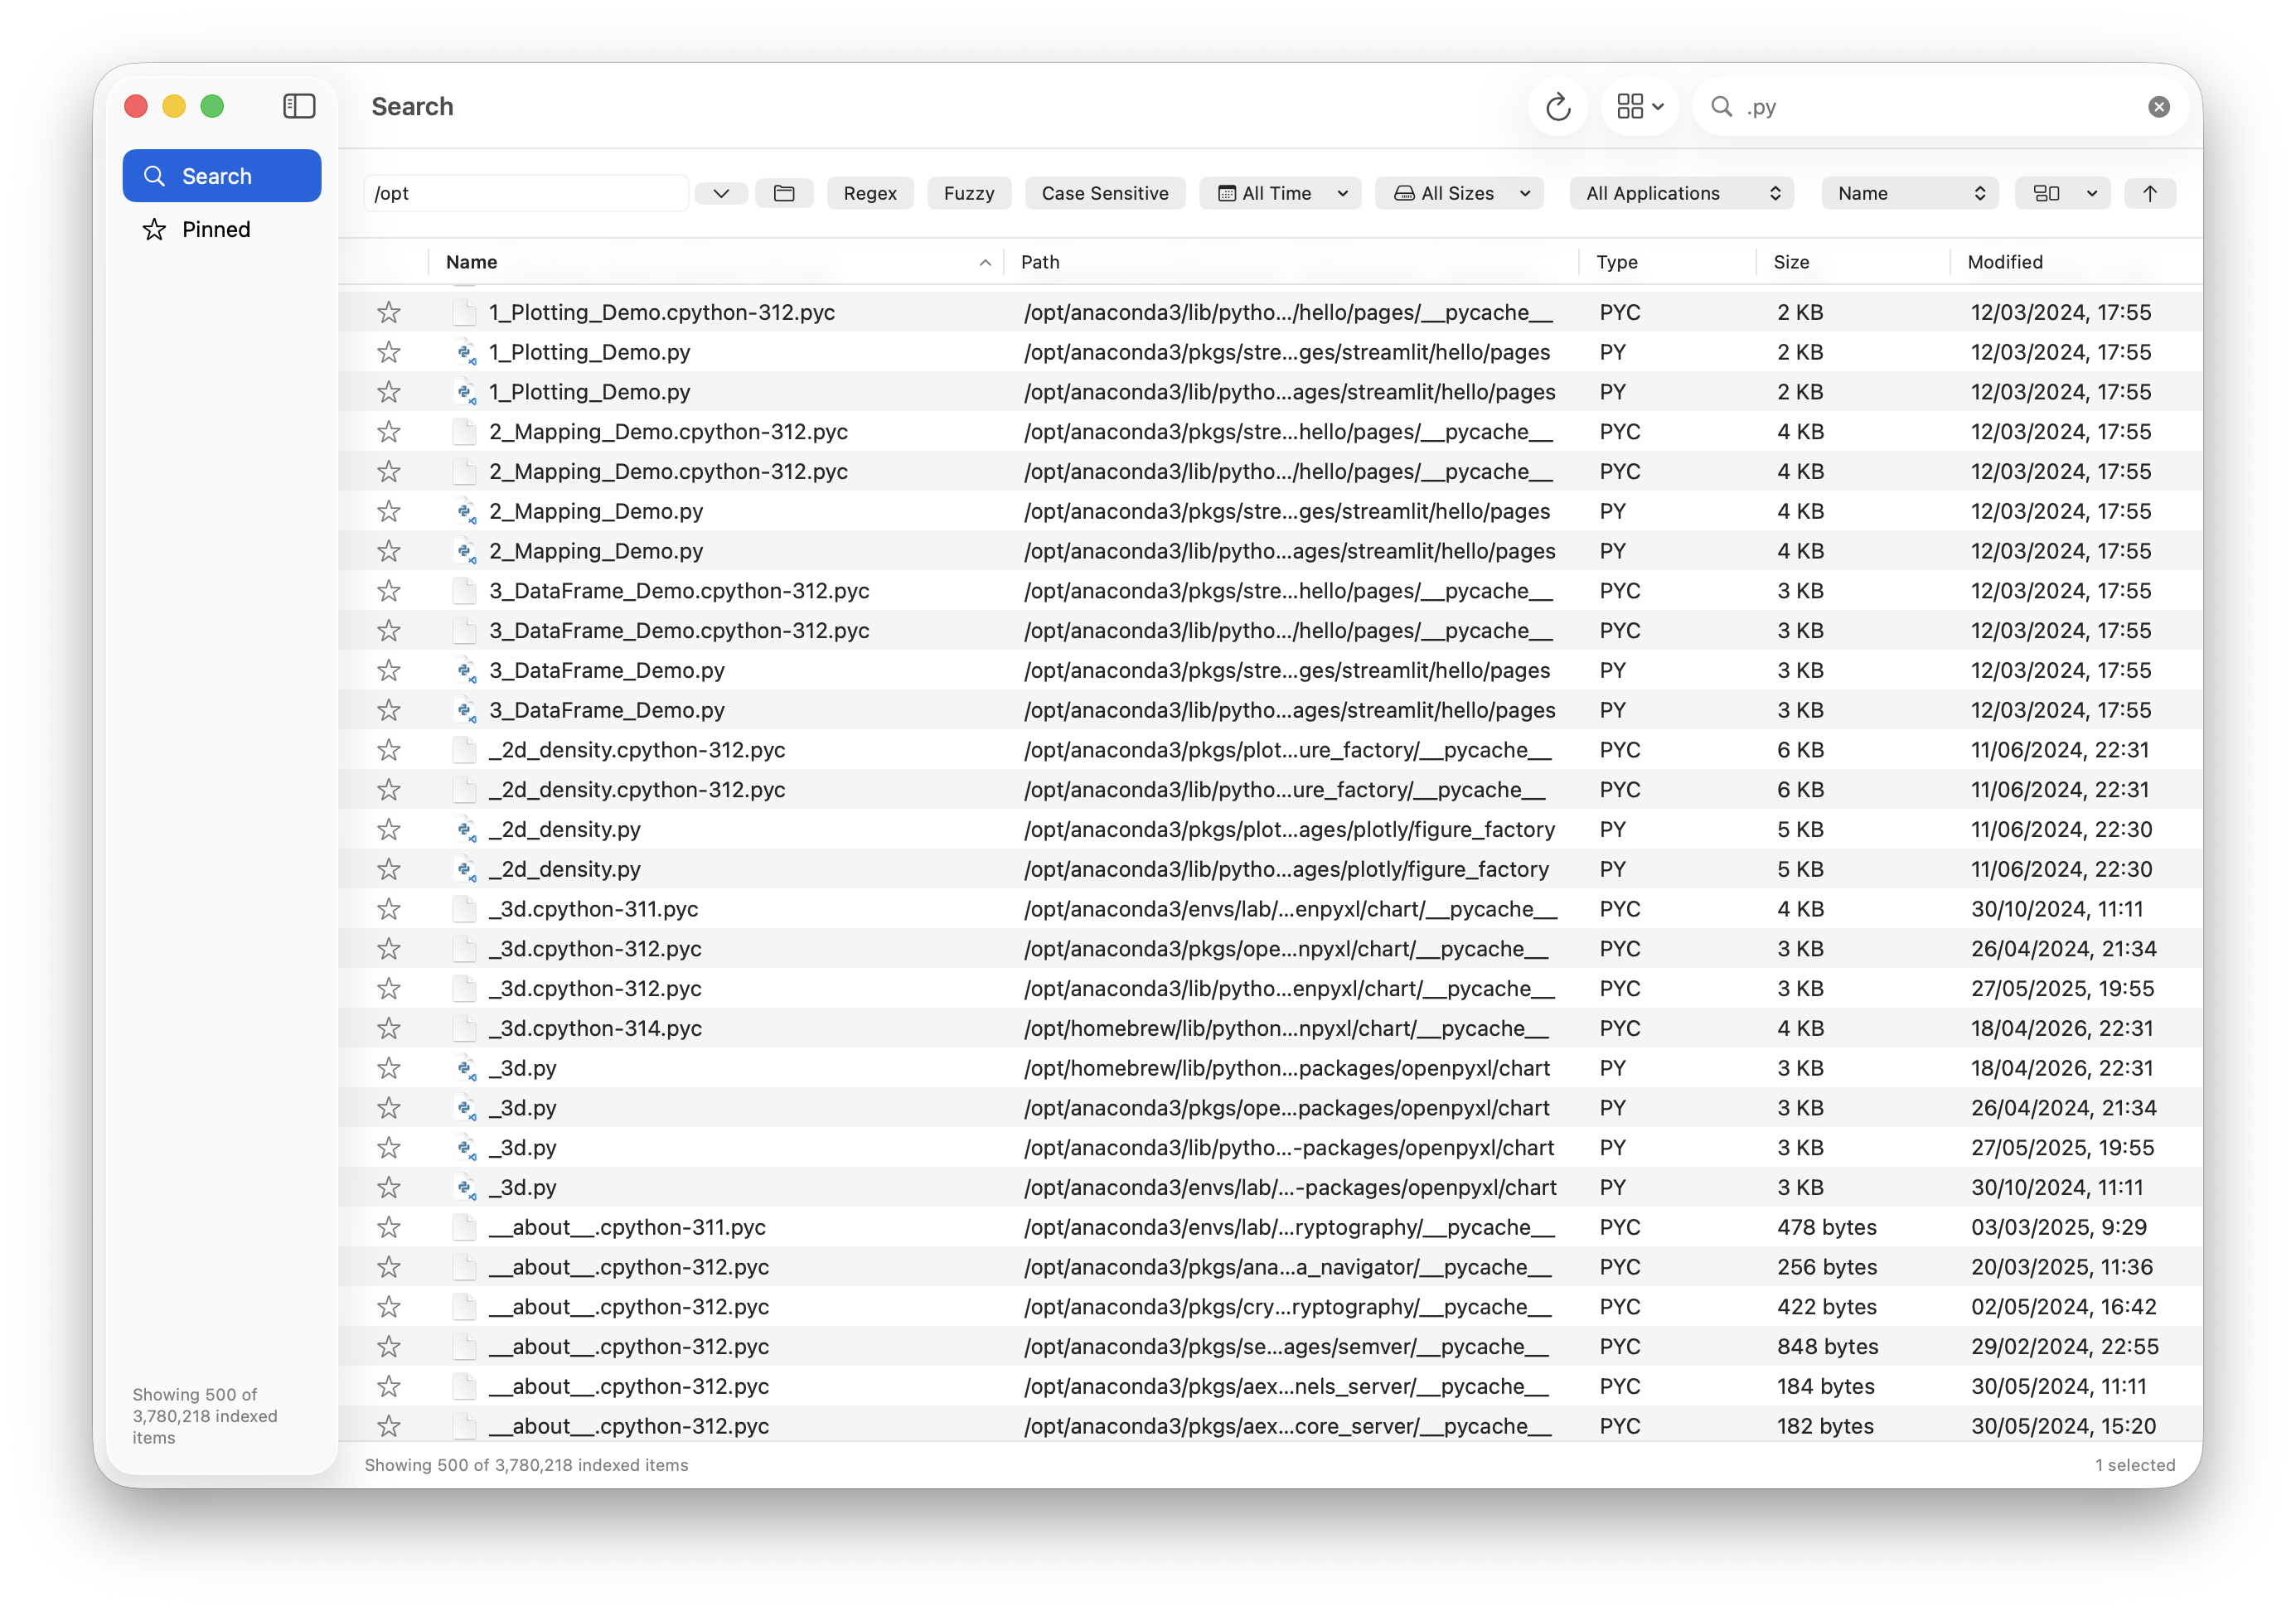Expand the path history chevron
Screen dimensions: 2296x1611
720,193
